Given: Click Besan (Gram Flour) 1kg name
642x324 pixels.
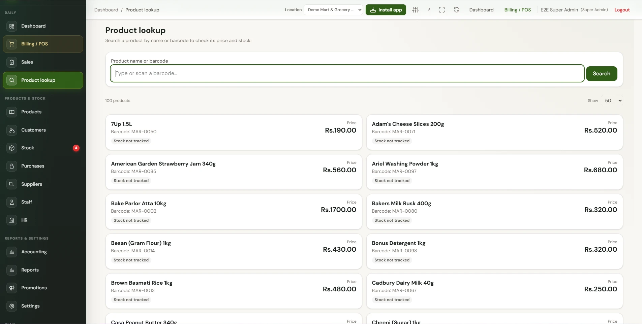Looking at the screenshot, I should coord(141,243).
